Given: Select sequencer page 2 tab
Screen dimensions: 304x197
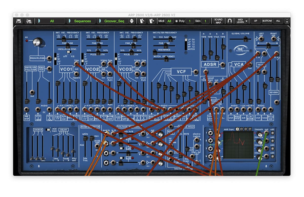Looking at the screenshot, I should pos(241,129).
